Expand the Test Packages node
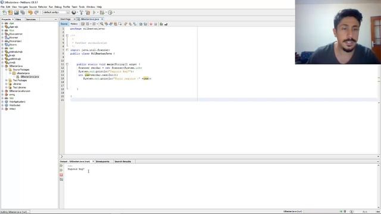The height and width of the screenshot is (214, 381). point(7,80)
